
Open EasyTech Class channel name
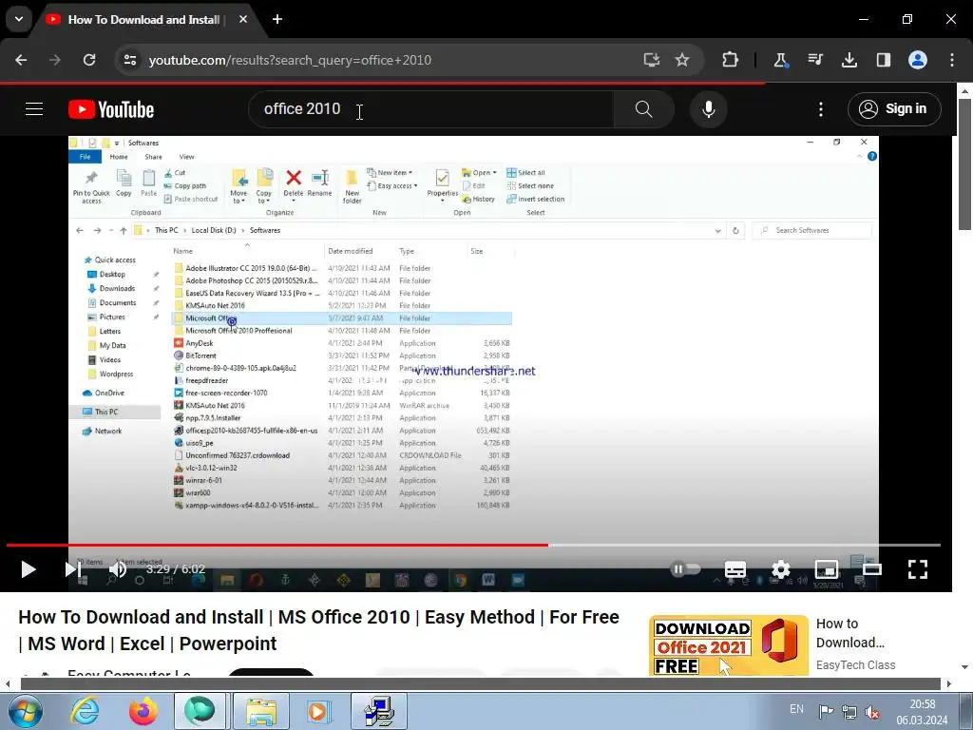tap(856, 664)
